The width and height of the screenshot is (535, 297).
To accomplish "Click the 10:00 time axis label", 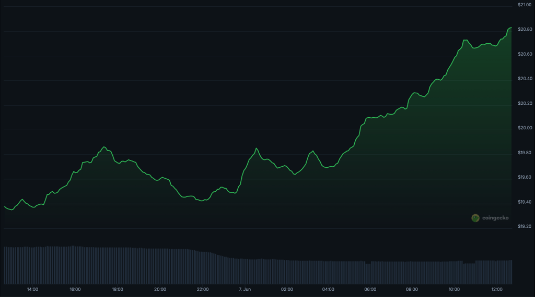I will pos(455,289).
